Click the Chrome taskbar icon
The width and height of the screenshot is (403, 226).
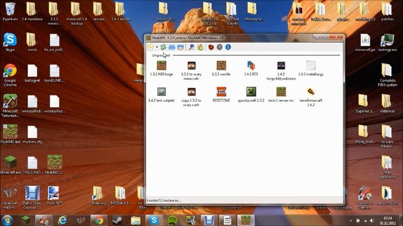pos(99,220)
